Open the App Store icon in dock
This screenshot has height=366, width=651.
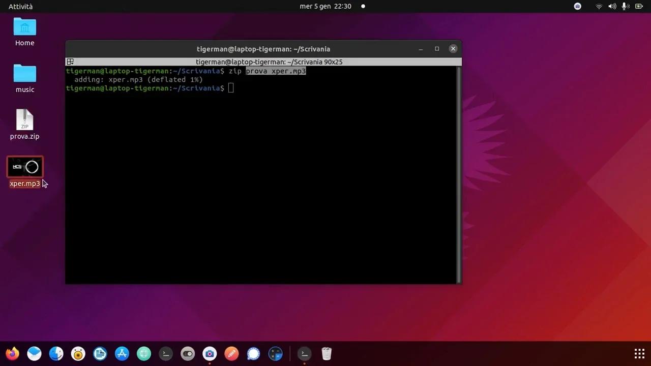[122, 353]
